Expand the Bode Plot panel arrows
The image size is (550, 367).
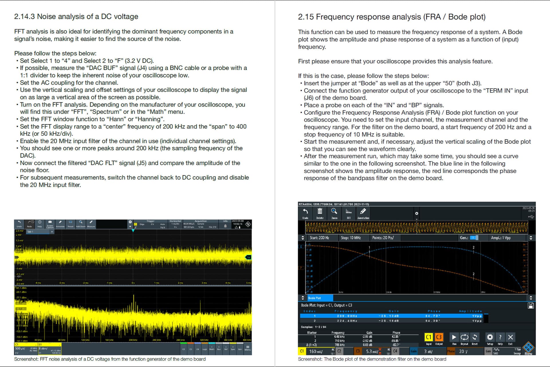303,298
